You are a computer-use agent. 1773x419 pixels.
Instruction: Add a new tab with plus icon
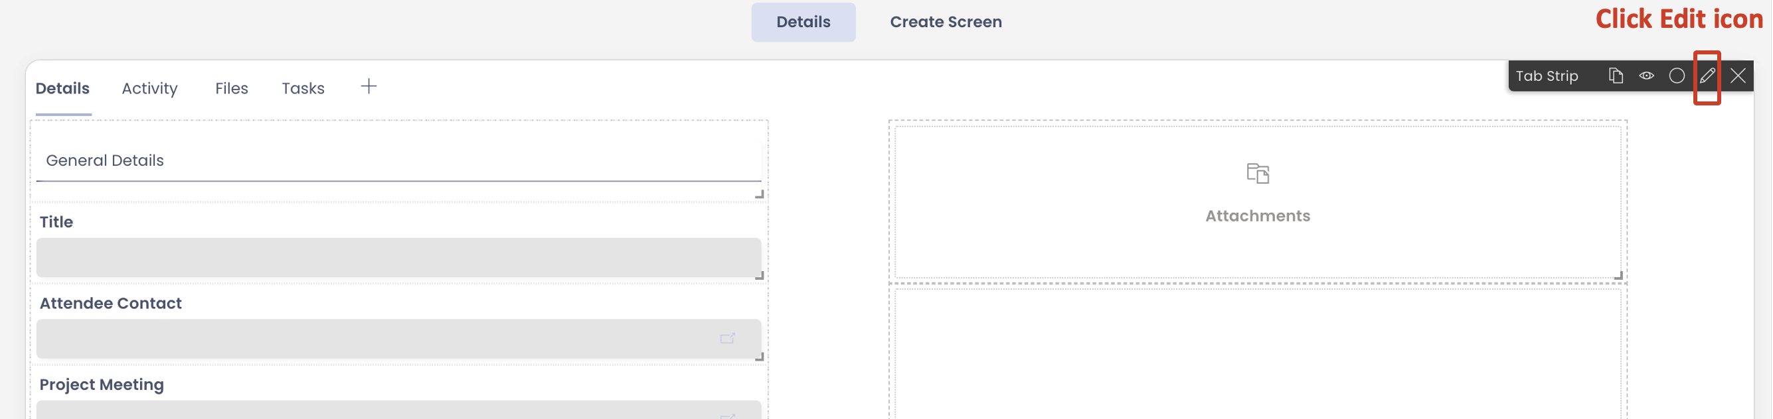tap(369, 87)
